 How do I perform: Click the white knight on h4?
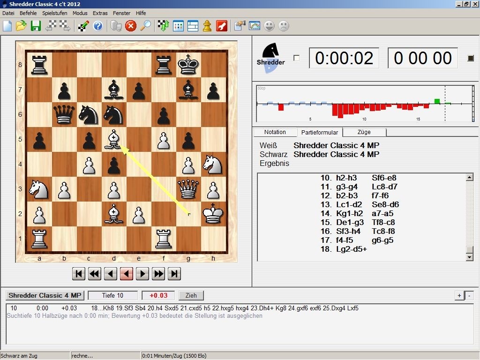(213, 164)
